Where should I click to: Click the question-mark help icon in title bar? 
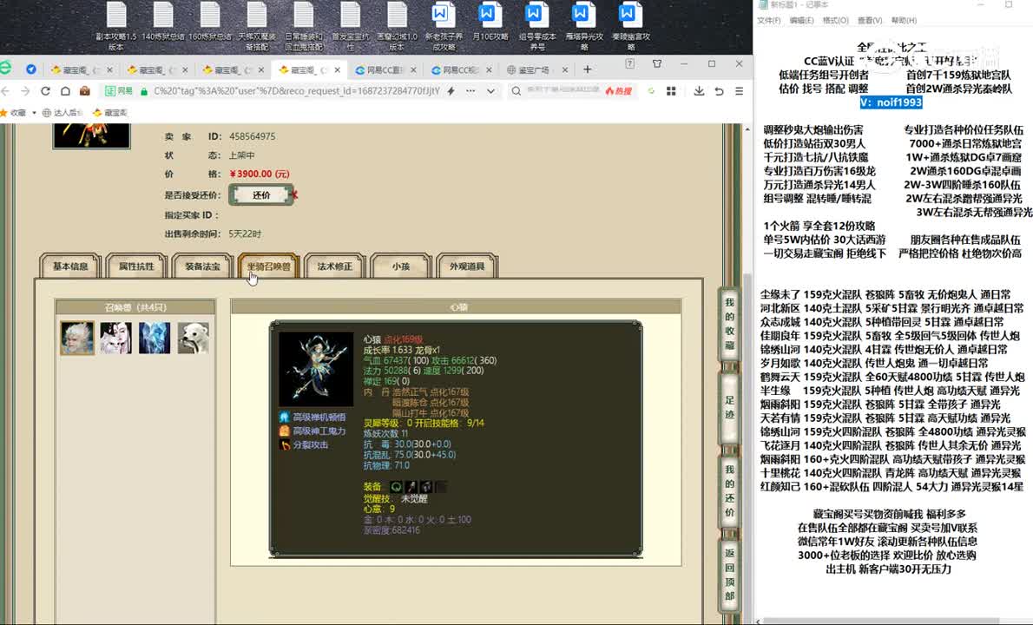(x=630, y=64)
